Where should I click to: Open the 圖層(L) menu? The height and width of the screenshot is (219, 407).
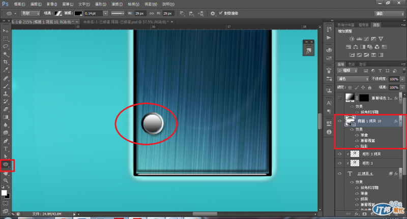tap(68, 4)
